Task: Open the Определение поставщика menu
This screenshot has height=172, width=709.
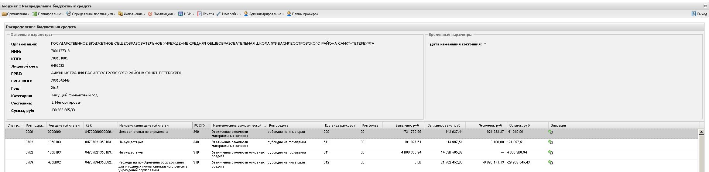Action: [91, 14]
